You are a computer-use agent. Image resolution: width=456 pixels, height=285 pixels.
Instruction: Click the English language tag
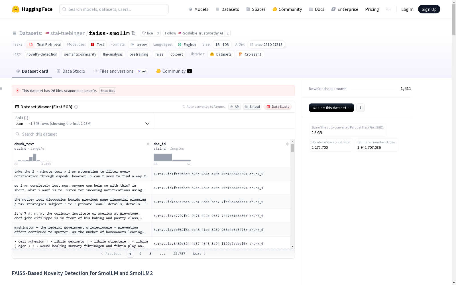pos(187,44)
